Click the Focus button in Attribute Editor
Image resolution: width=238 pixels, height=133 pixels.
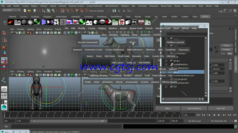click(226, 46)
